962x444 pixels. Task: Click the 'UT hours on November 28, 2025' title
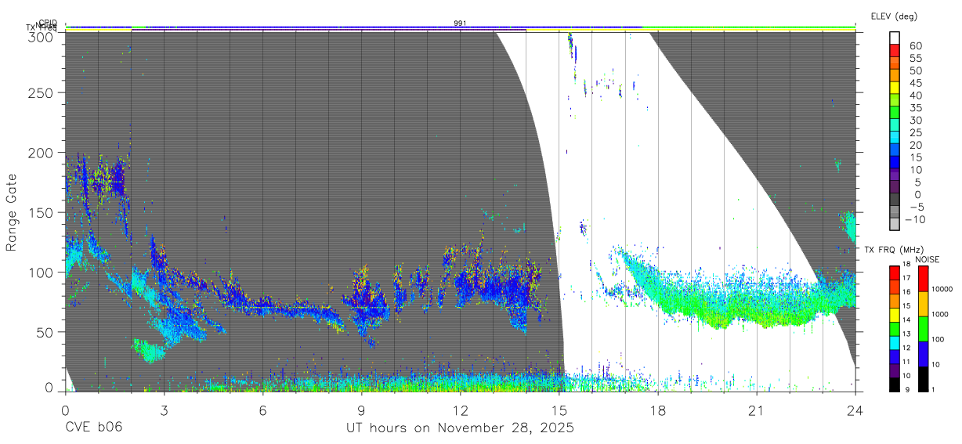tap(460, 428)
